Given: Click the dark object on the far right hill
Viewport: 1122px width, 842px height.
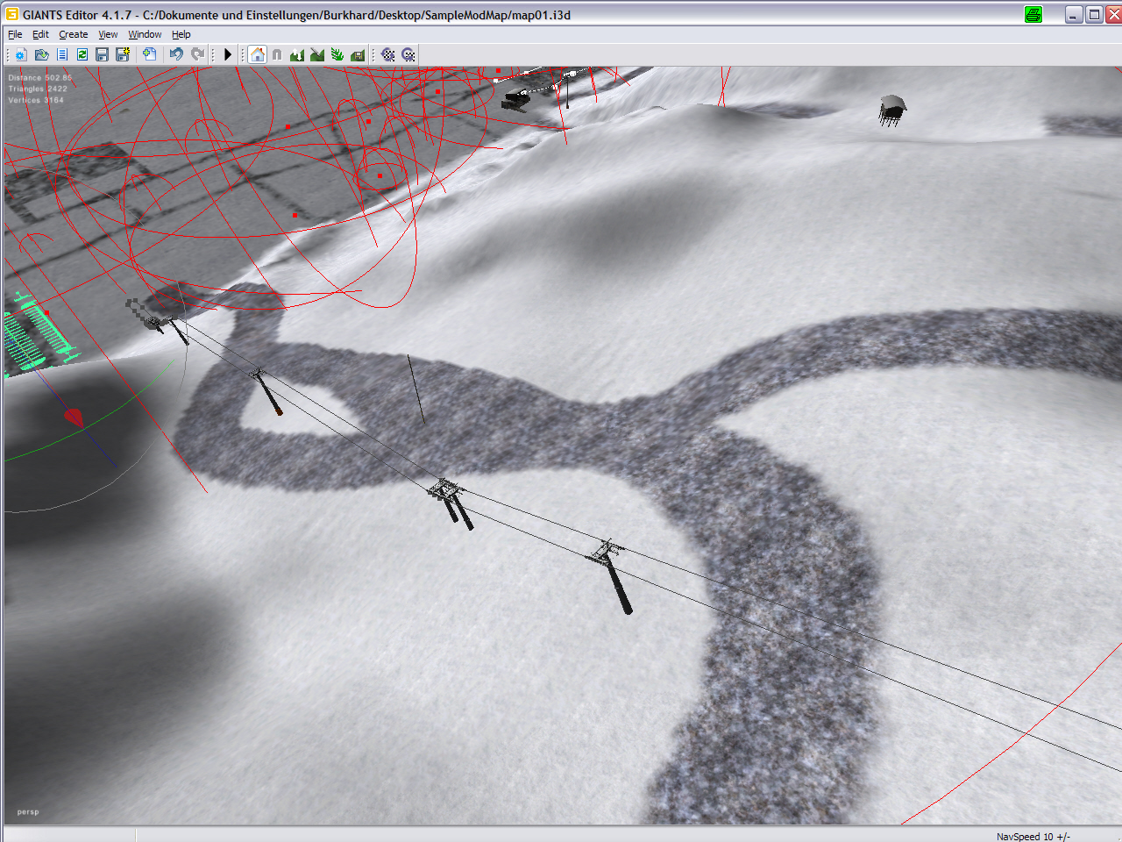Looking at the screenshot, I should click(x=891, y=111).
